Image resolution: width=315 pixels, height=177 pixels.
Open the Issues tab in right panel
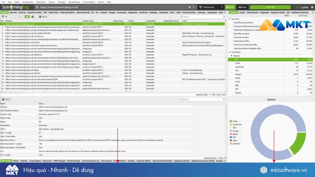click(x=242, y=13)
